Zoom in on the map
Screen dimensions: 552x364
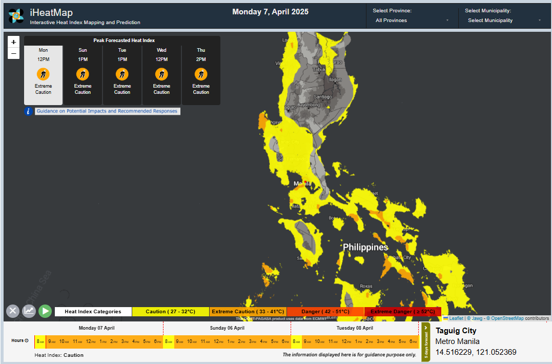[14, 42]
